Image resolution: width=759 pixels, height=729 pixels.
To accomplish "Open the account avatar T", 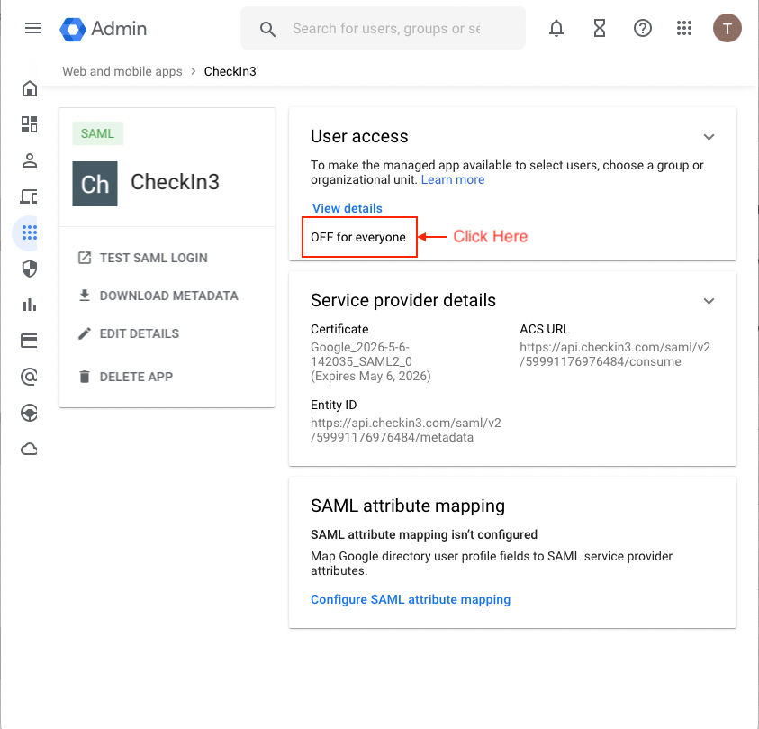I will click(727, 28).
